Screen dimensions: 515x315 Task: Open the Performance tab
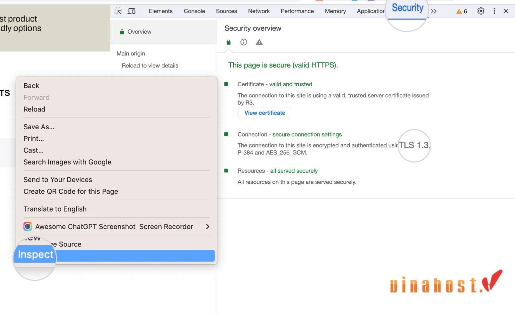point(297,11)
